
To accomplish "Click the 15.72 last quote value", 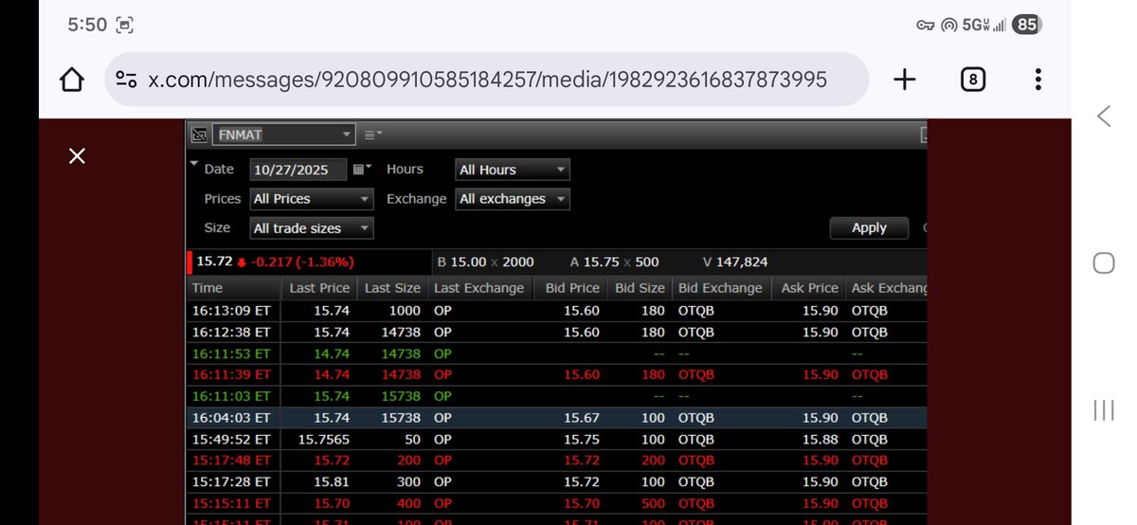I will [214, 261].
